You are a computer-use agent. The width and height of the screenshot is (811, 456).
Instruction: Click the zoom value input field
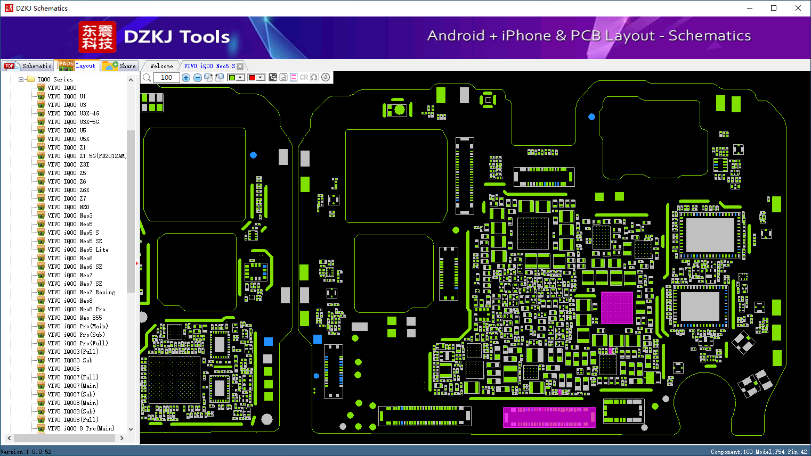click(x=167, y=78)
